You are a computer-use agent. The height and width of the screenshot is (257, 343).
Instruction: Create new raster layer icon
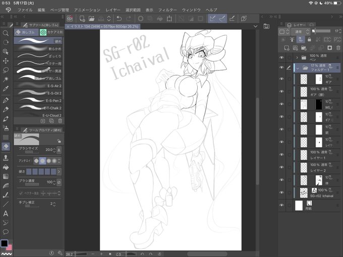tap(287, 48)
